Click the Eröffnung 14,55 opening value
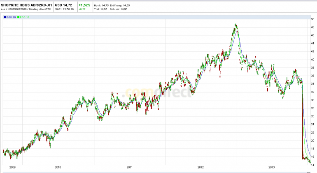Image resolution: width=317 pixels, height=173 pixels. tap(120, 5)
